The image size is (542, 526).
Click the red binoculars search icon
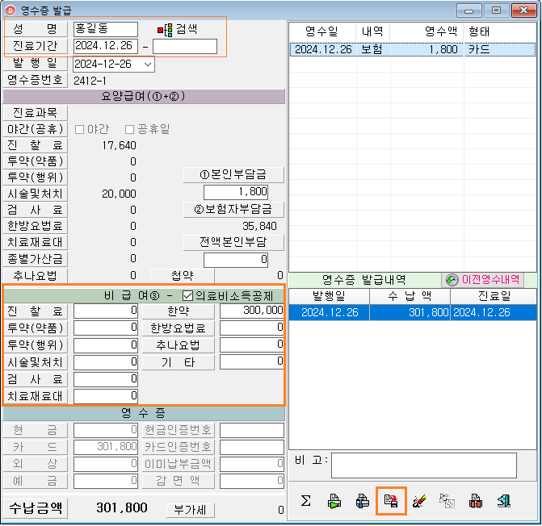pos(476,501)
